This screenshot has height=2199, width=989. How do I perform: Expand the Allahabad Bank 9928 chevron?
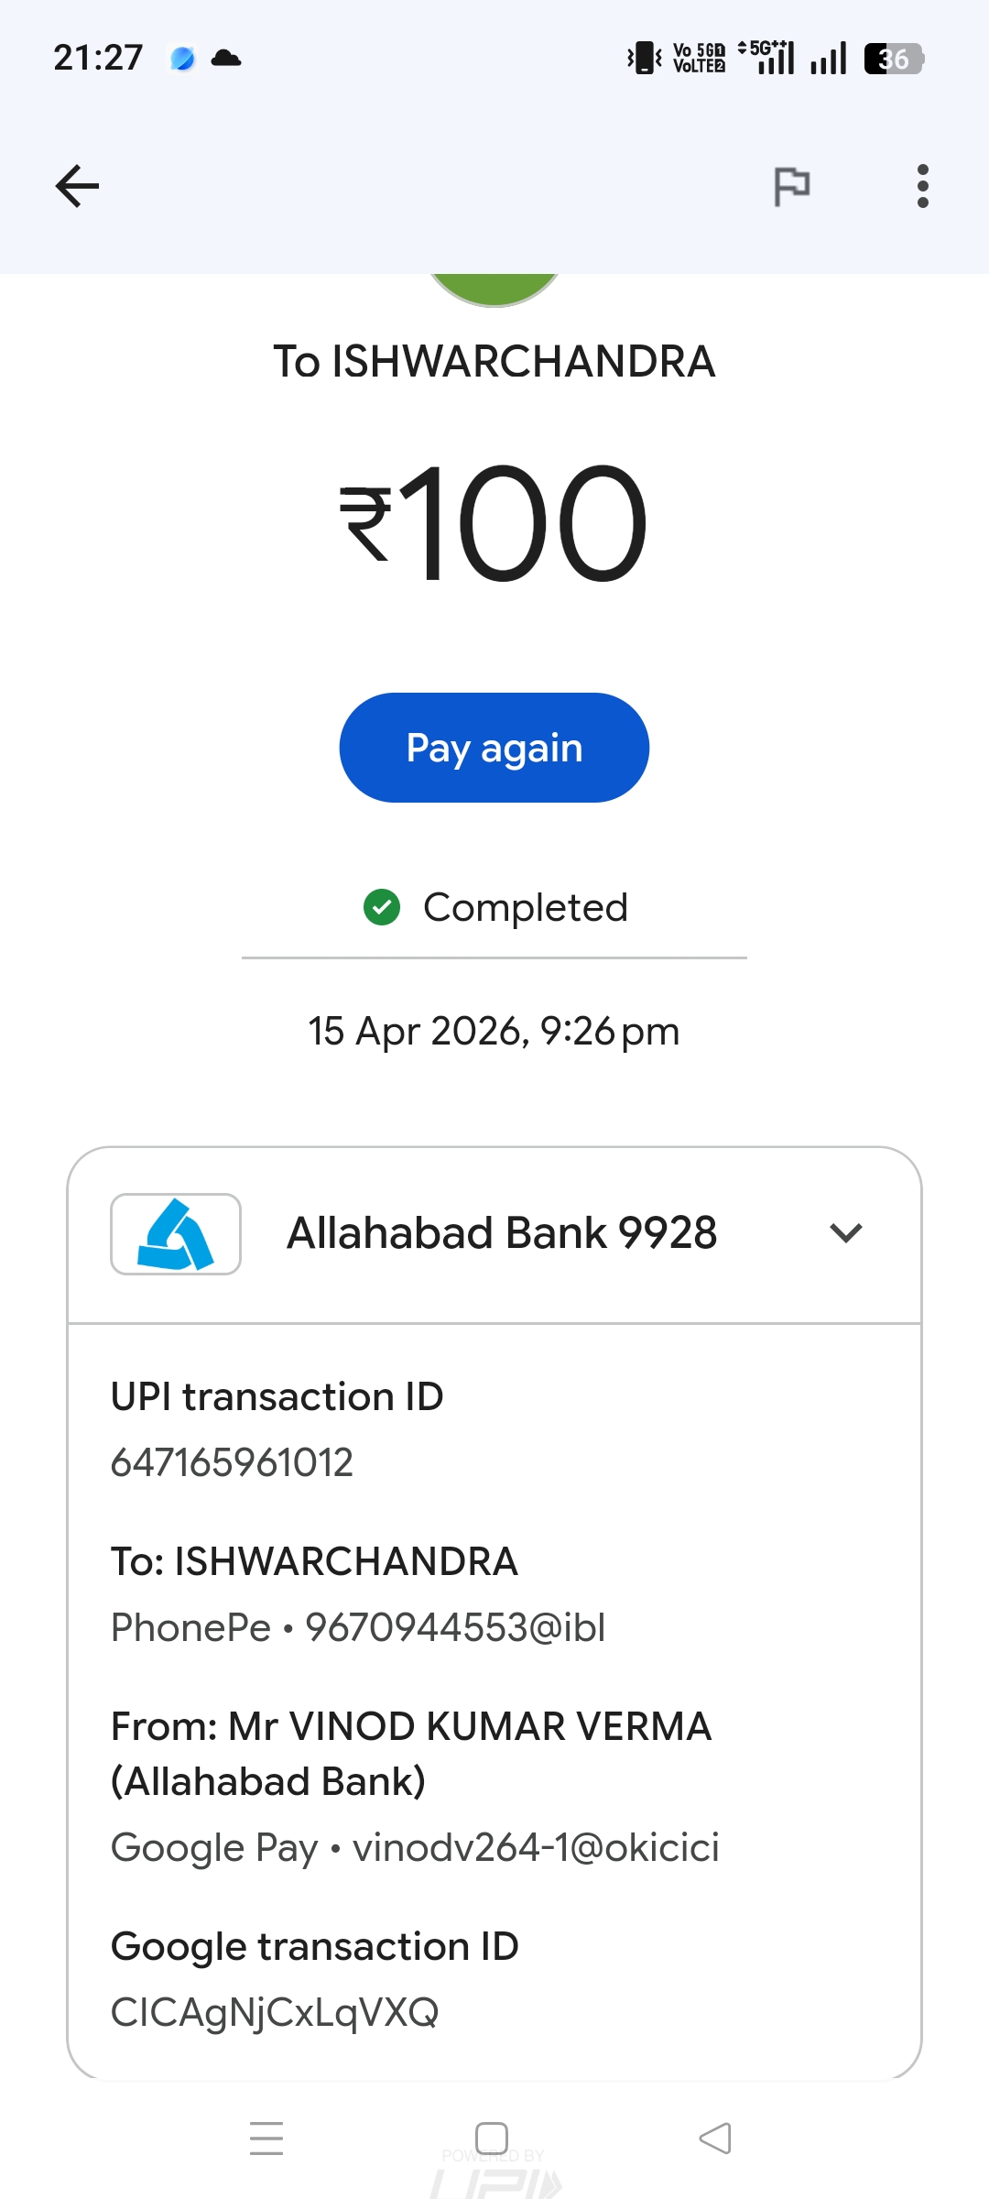[845, 1233]
